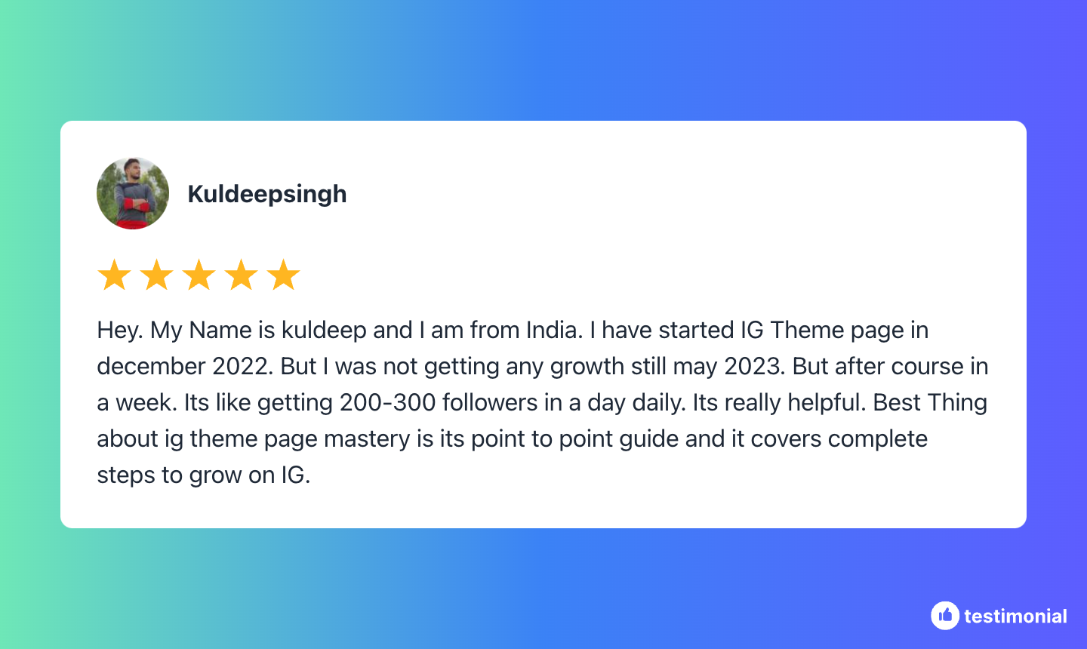Click the first gold rating star

(115, 275)
